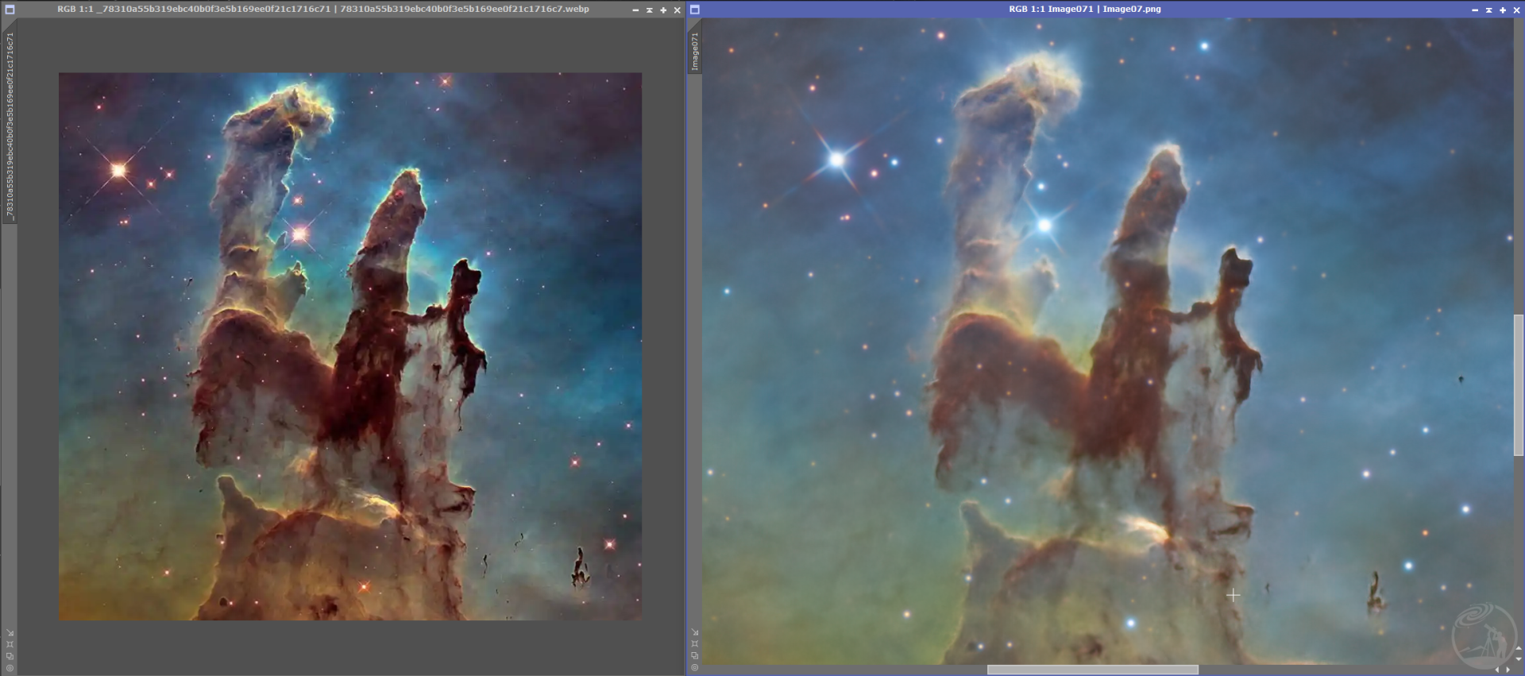Click the scroll right arrow of Image071 window

coord(1508,670)
